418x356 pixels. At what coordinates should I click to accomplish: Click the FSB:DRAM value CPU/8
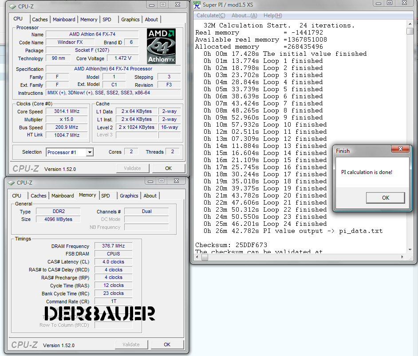[113, 254]
